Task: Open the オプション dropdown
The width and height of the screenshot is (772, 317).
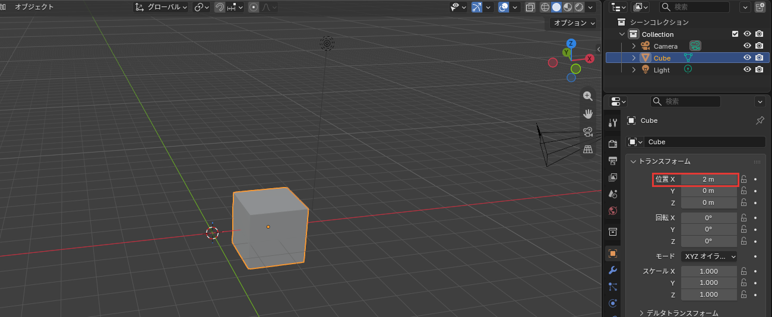Action: pyautogui.click(x=572, y=23)
